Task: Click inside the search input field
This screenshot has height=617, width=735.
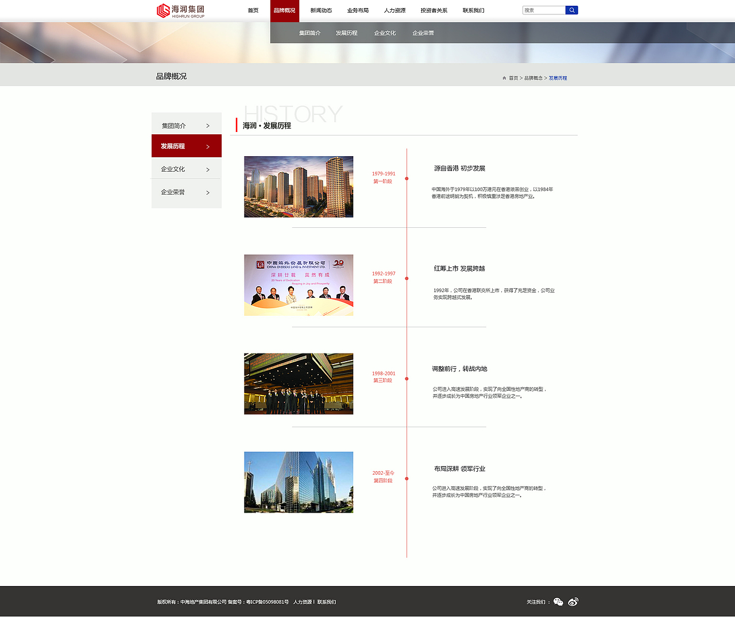Action: pos(543,10)
